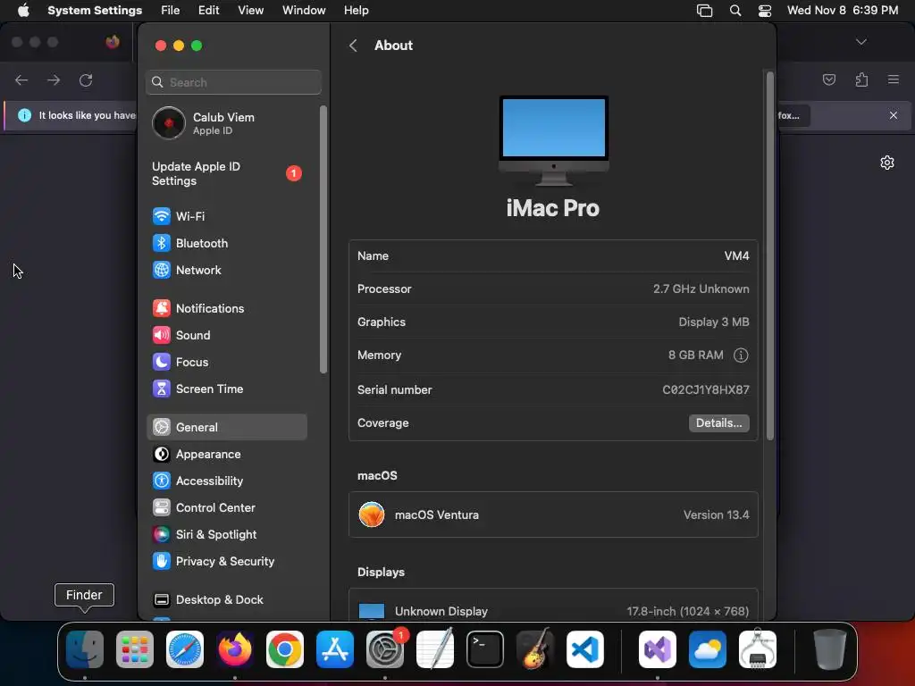Screen dimensions: 915x686
Task: Open the View menu
Action: click(x=250, y=11)
